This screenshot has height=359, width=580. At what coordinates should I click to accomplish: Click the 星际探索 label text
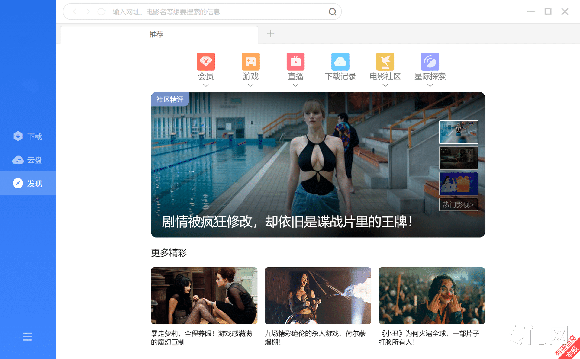(430, 76)
